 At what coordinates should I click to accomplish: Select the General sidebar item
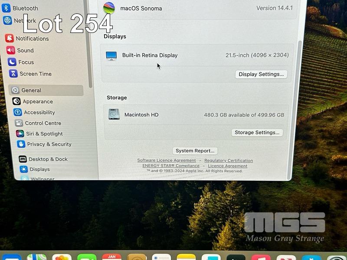(31, 90)
